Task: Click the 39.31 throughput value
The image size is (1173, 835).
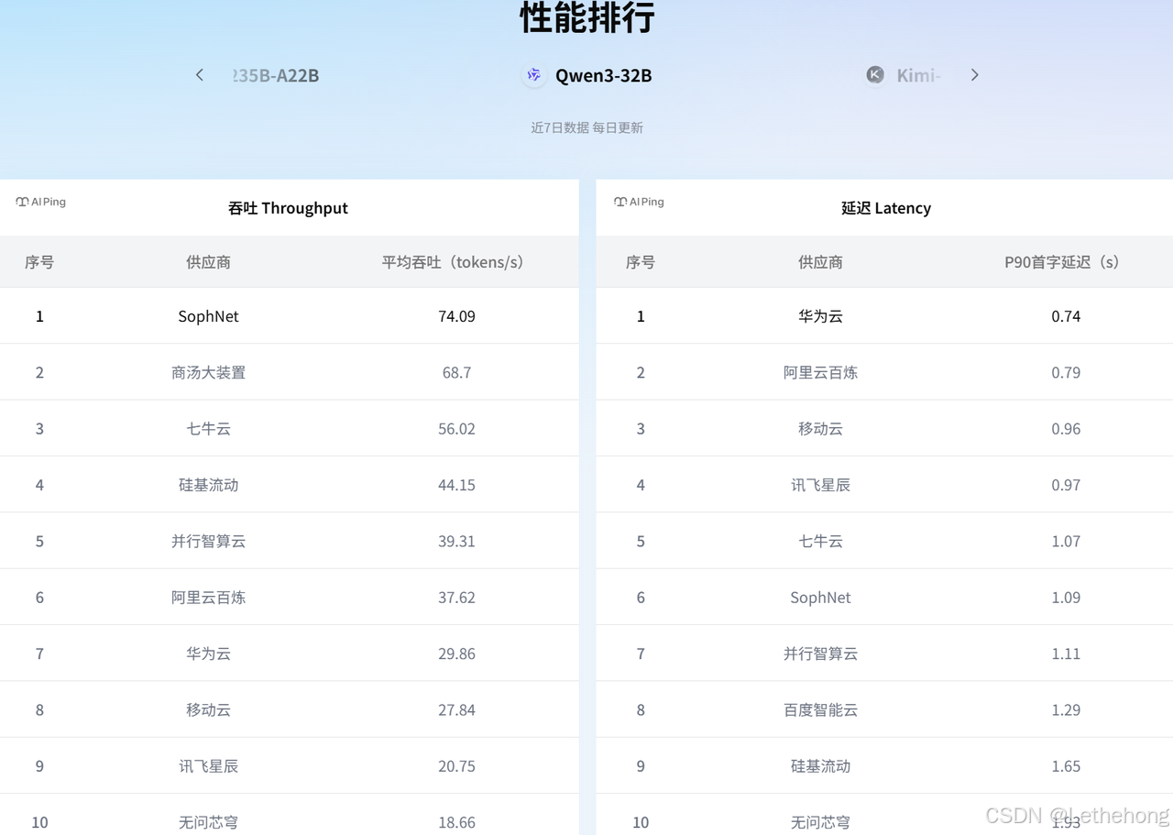Action: coord(456,541)
